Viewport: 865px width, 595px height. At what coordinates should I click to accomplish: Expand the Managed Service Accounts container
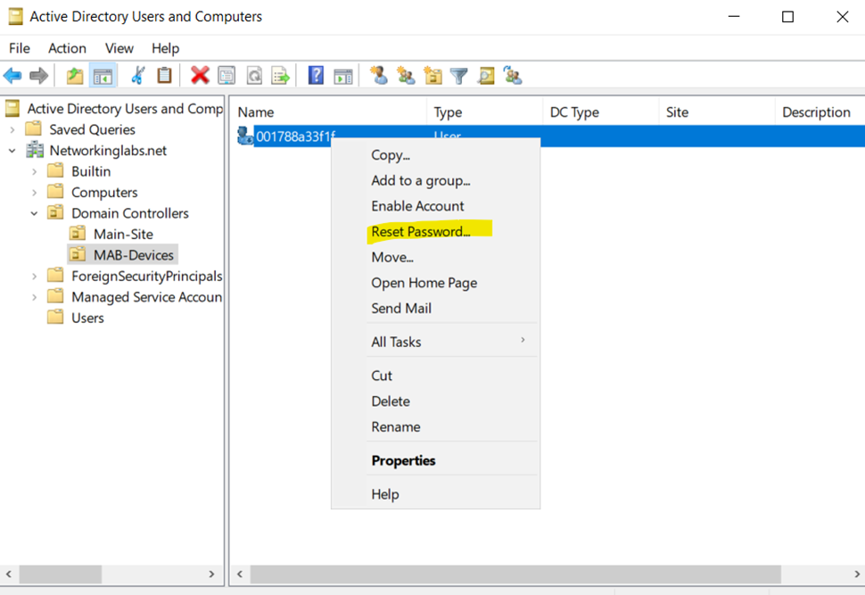[34, 297]
